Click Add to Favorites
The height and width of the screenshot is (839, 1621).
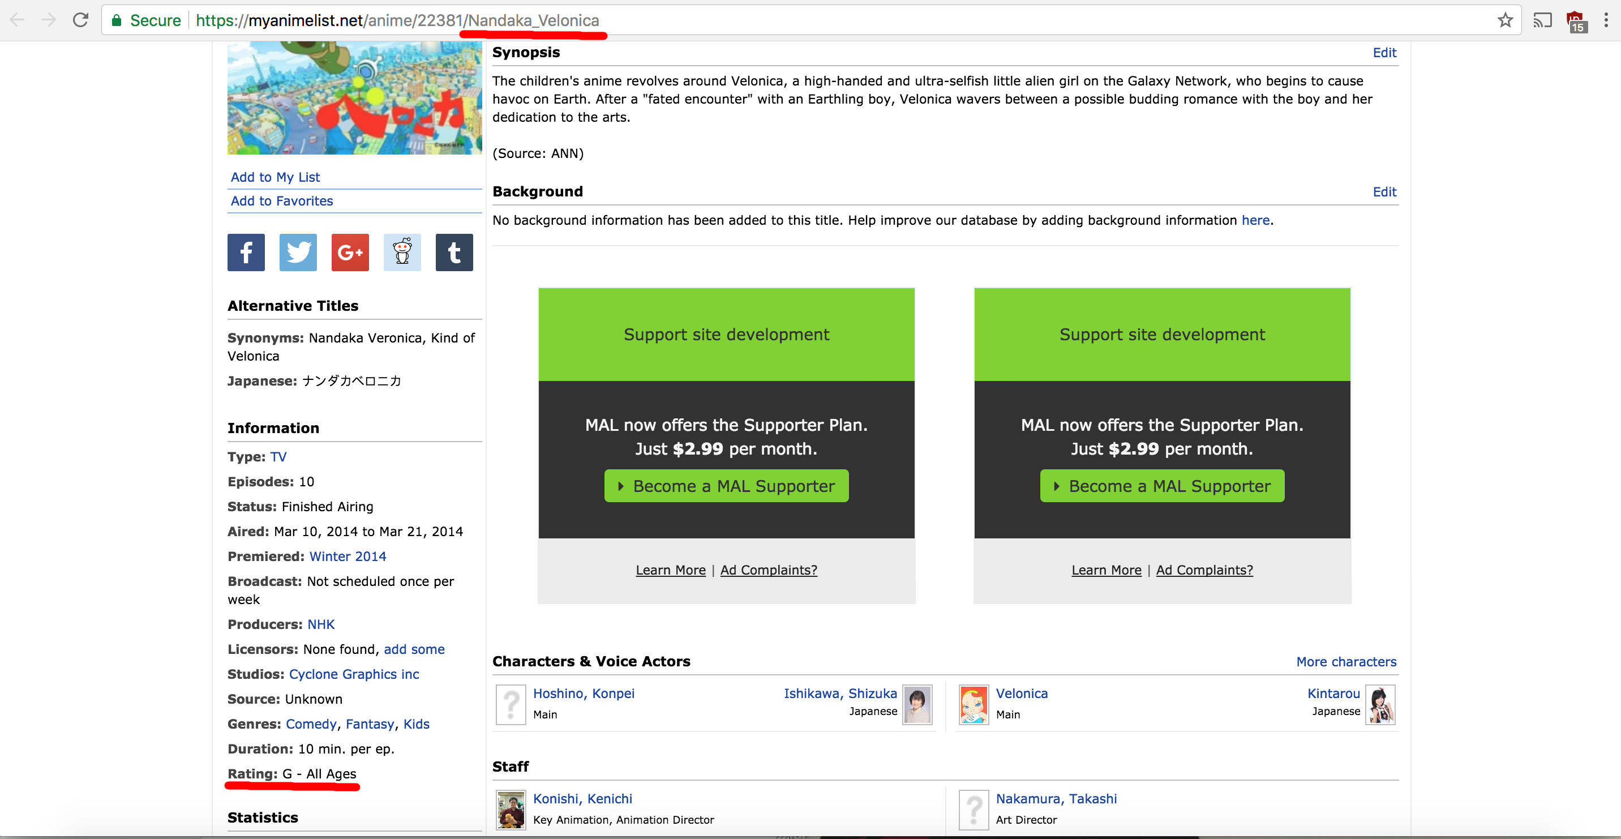click(x=281, y=201)
